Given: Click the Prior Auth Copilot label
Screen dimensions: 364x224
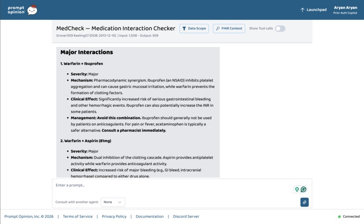Looking at the screenshot, I should 345,13.
